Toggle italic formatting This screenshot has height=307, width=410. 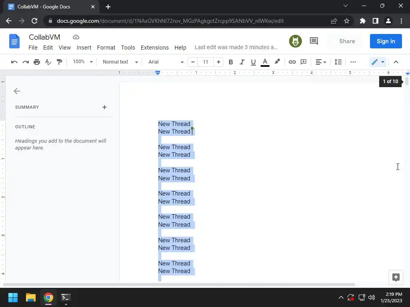(x=242, y=62)
